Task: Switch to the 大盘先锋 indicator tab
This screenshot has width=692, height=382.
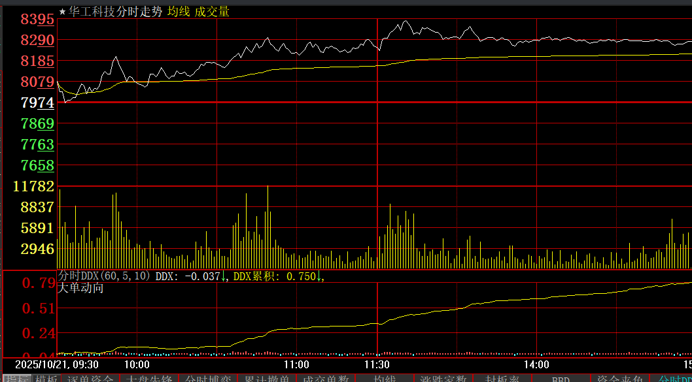Action: [149, 379]
